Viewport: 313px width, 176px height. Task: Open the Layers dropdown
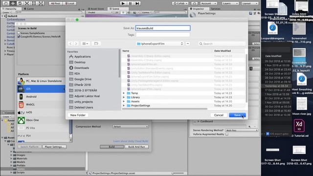click(230, 3)
